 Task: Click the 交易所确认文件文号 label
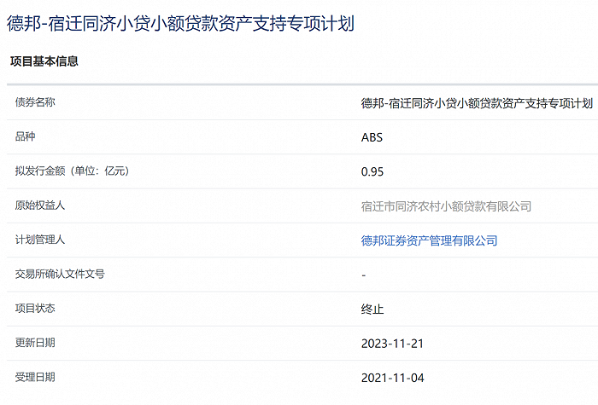(60, 274)
